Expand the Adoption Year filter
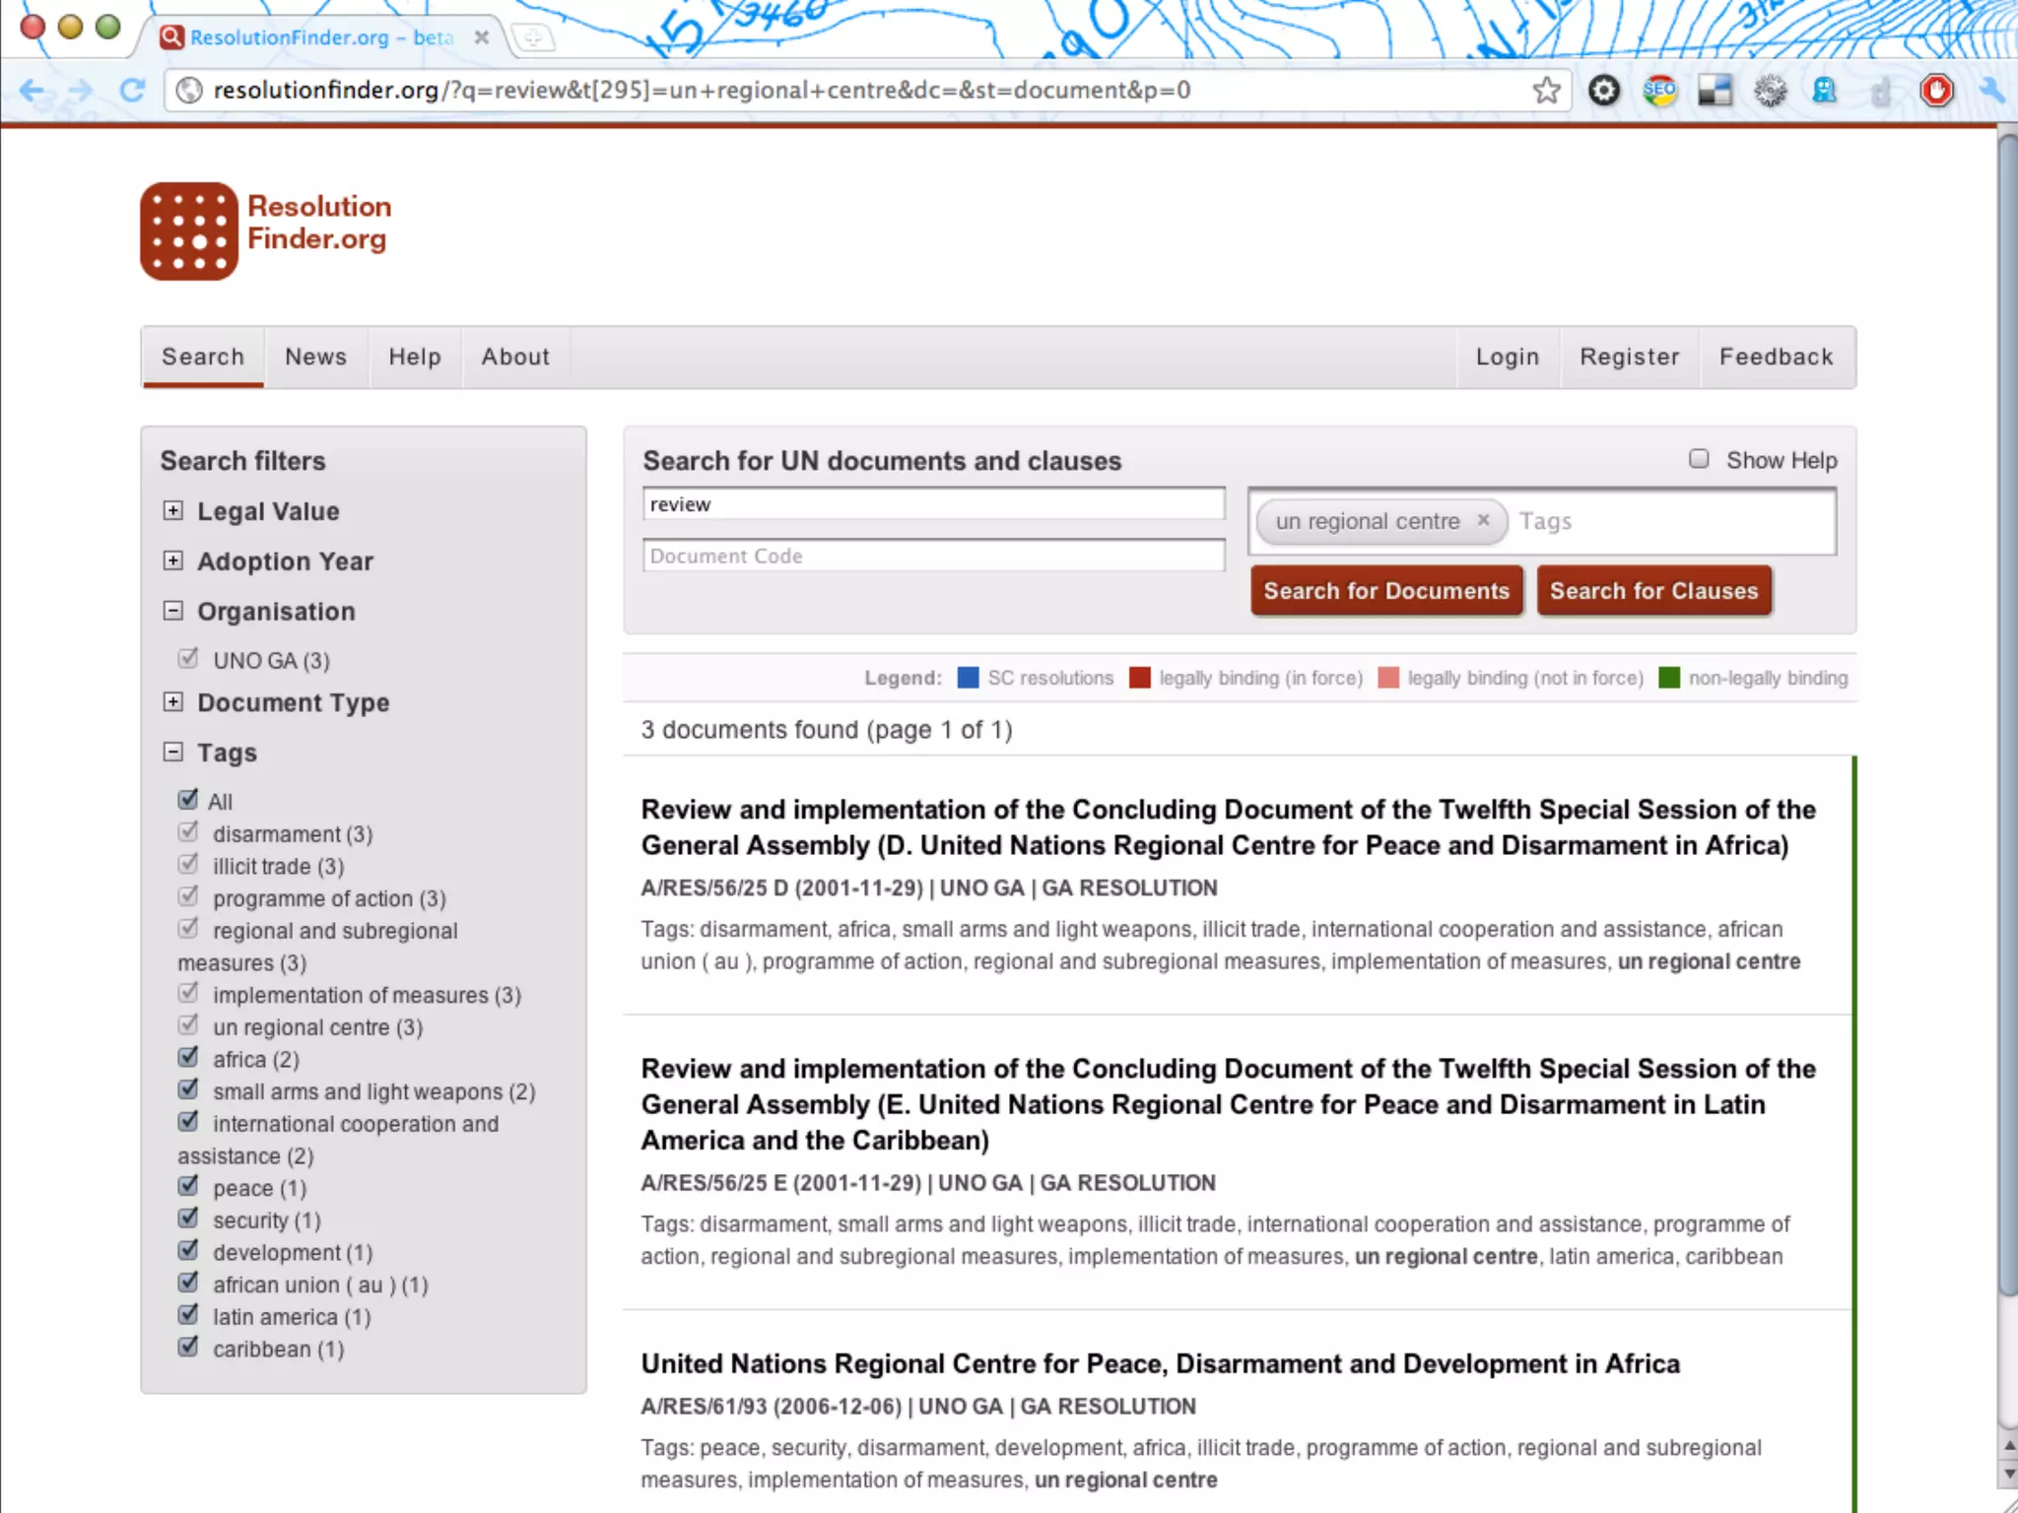Viewport: 2018px width, 1513px height. tap(173, 560)
